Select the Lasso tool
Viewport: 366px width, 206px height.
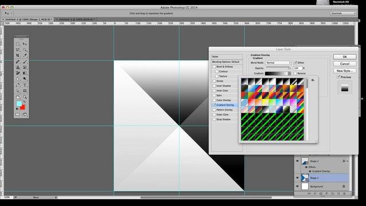[x=18, y=50]
